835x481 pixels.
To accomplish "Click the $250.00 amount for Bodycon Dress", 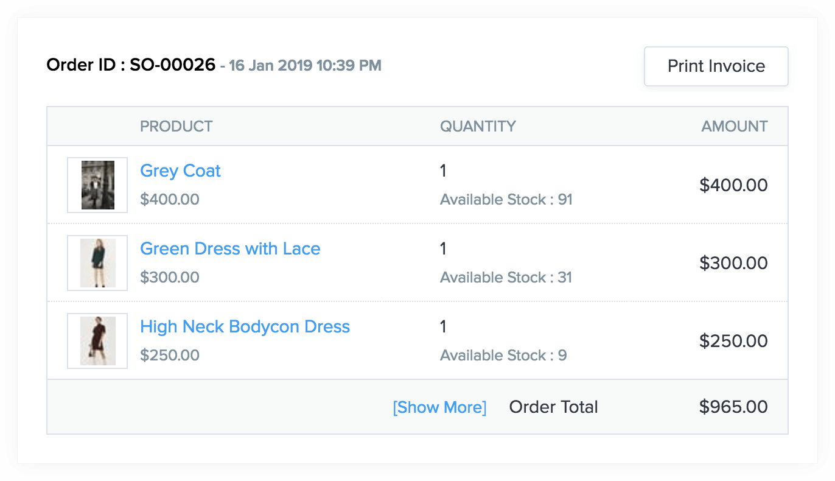I will click(733, 341).
